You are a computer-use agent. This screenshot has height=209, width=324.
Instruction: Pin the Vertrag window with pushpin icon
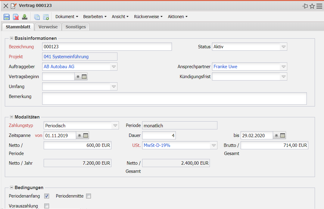click(305, 6)
